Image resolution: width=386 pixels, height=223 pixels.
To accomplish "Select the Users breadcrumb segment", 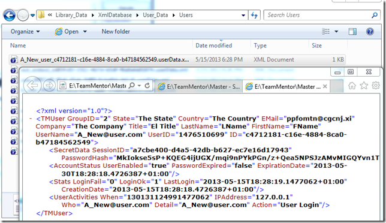I will (186, 15).
